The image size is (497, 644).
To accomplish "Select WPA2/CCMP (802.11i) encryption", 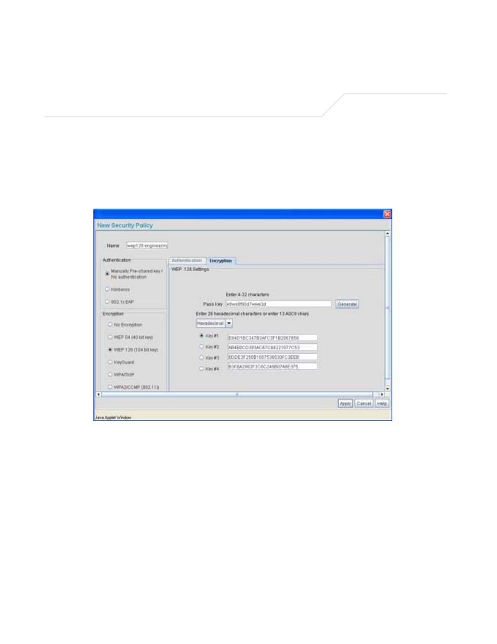I will (110, 387).
